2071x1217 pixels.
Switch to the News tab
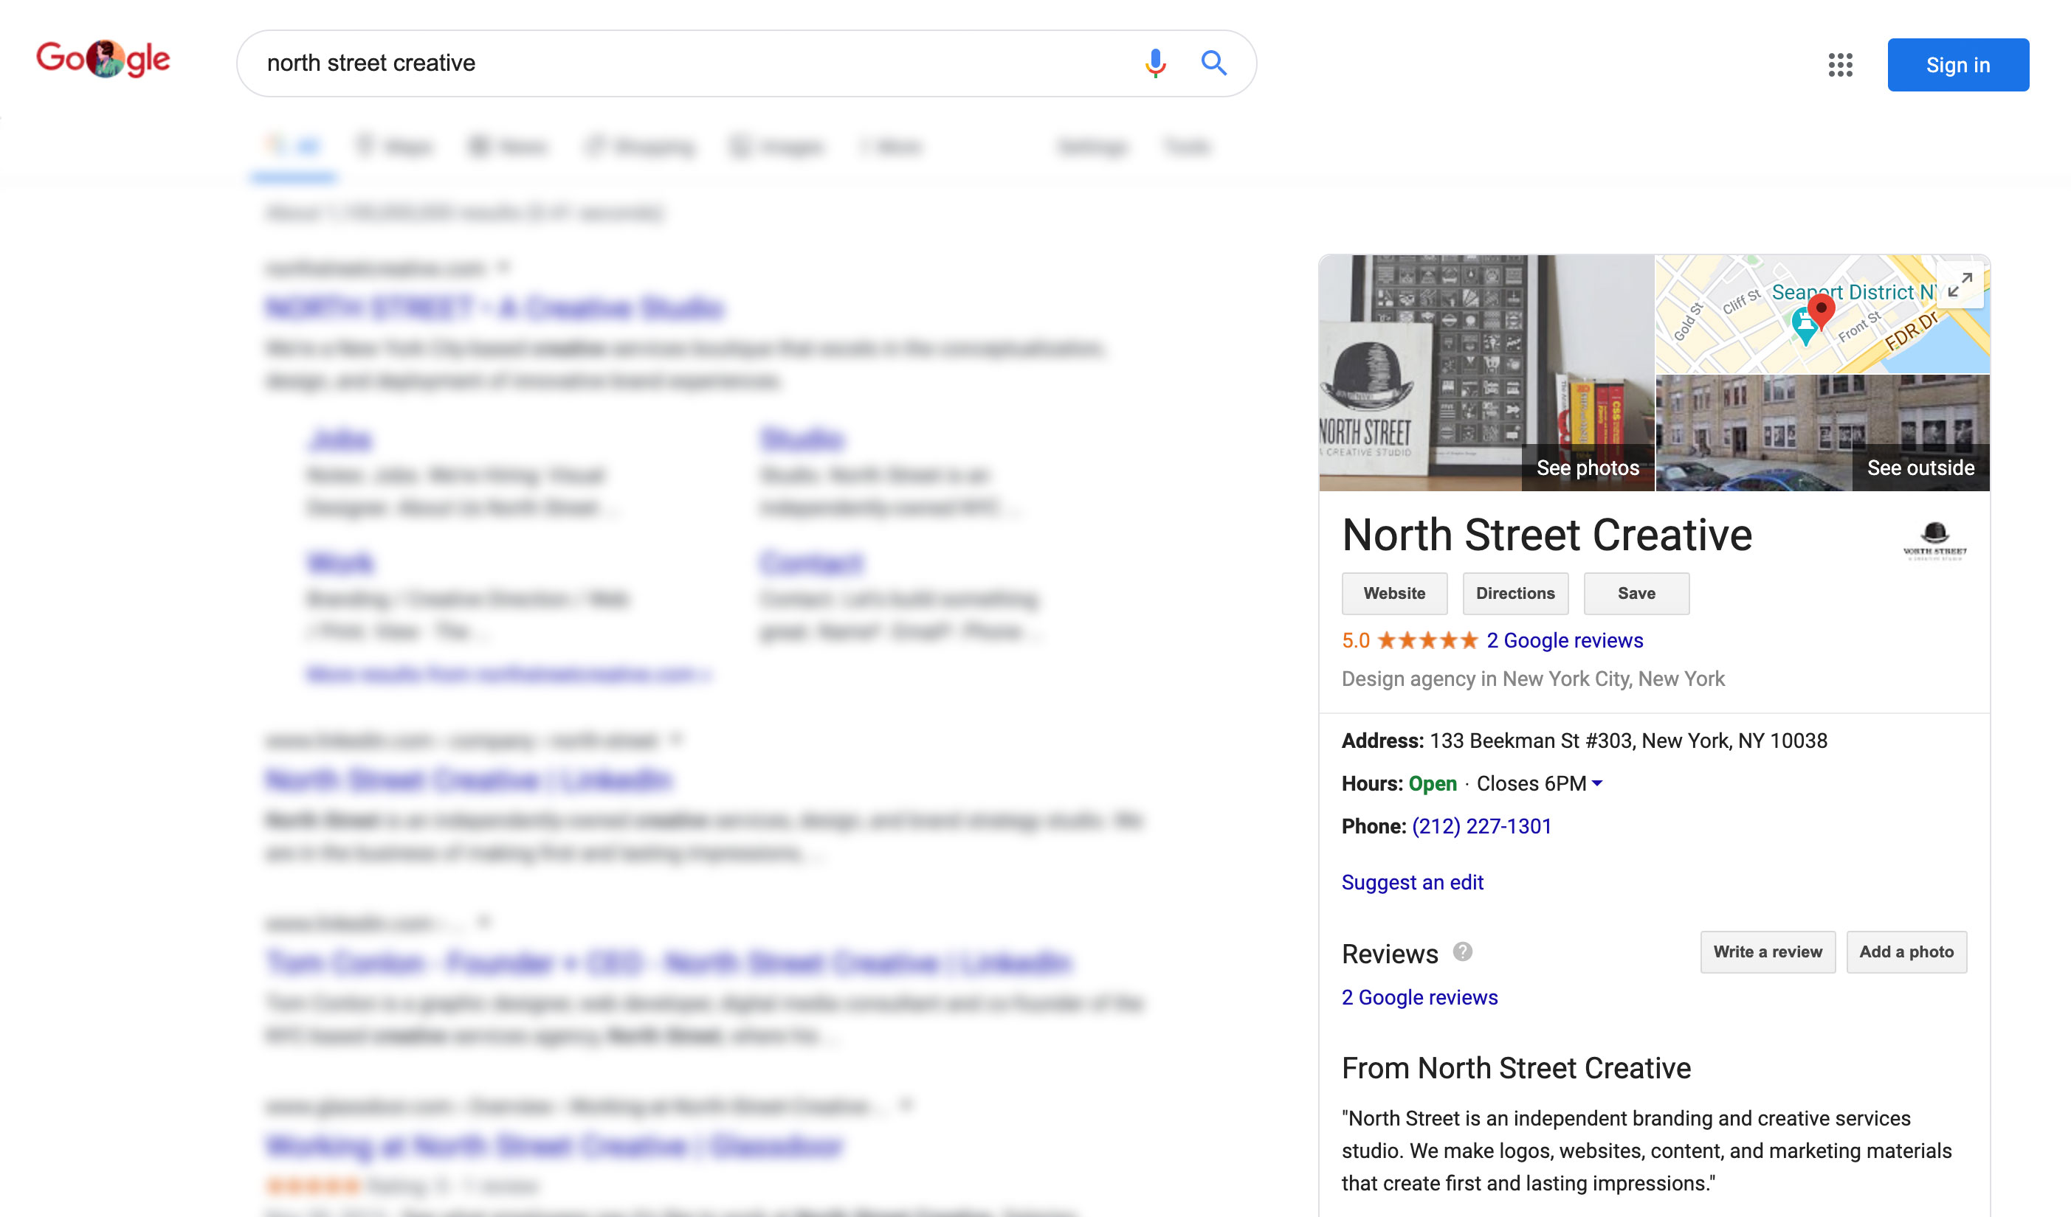point(508,147)
